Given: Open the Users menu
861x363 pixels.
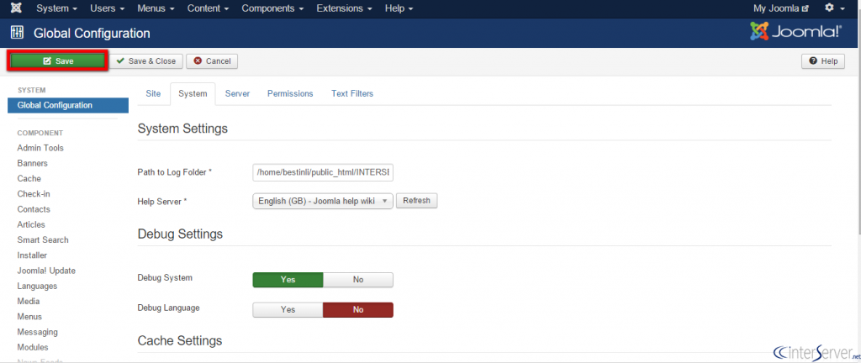Looking at the screenshot, I should click(x=108, y=8).
